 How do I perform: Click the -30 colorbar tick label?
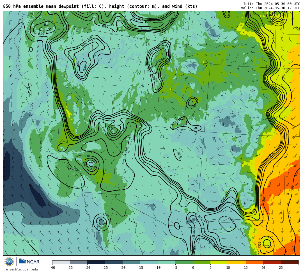point(87,268)
